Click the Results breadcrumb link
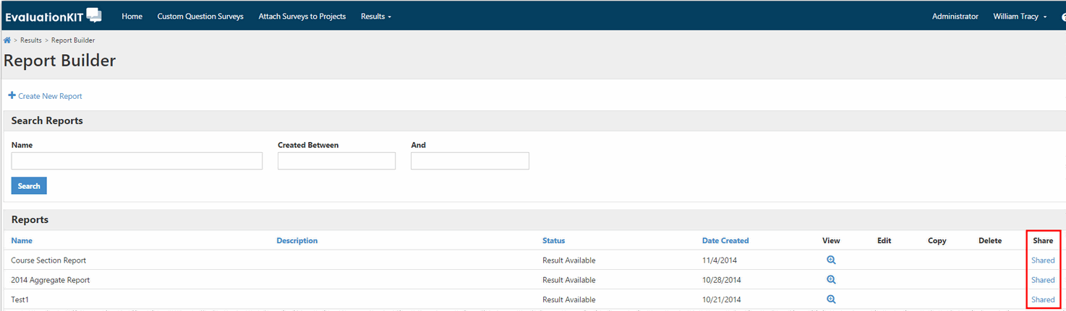 point(31,40)
